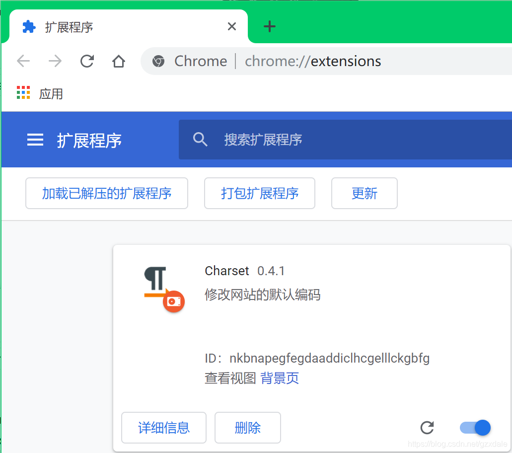The width and height of the screenshot is (512, 453).
Task: Click 加载已解压的扩展程序 button
Action: (x=107, y=193)
